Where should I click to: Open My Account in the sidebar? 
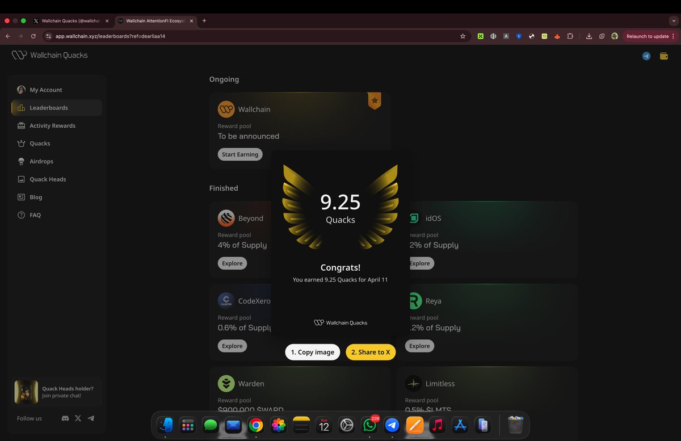click(x=57, y=90)
